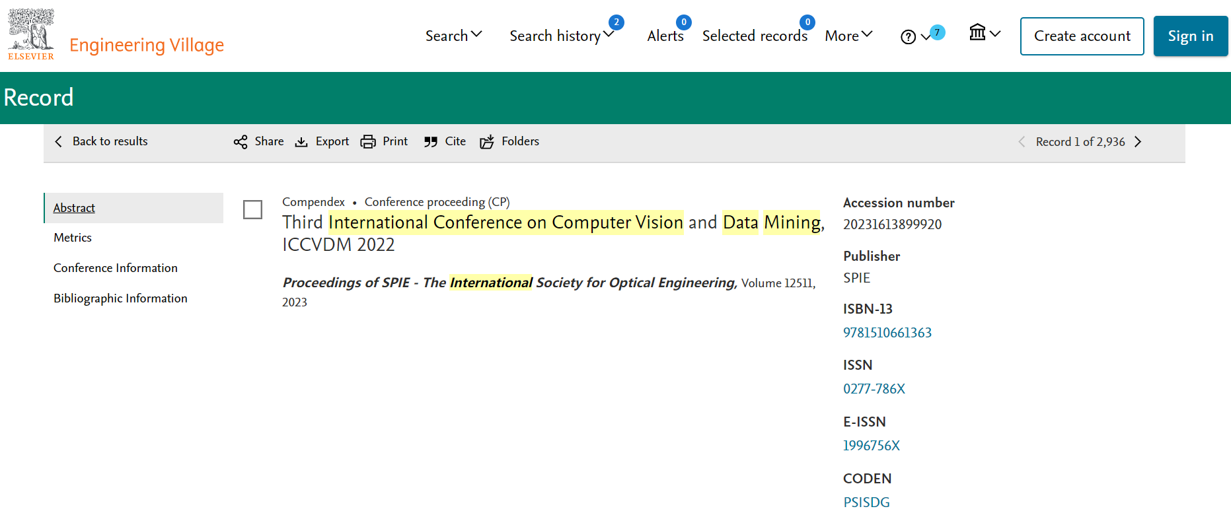This screenshot has height=517, width=1231.
Task: Go Back to results
Action: point(110,141)
